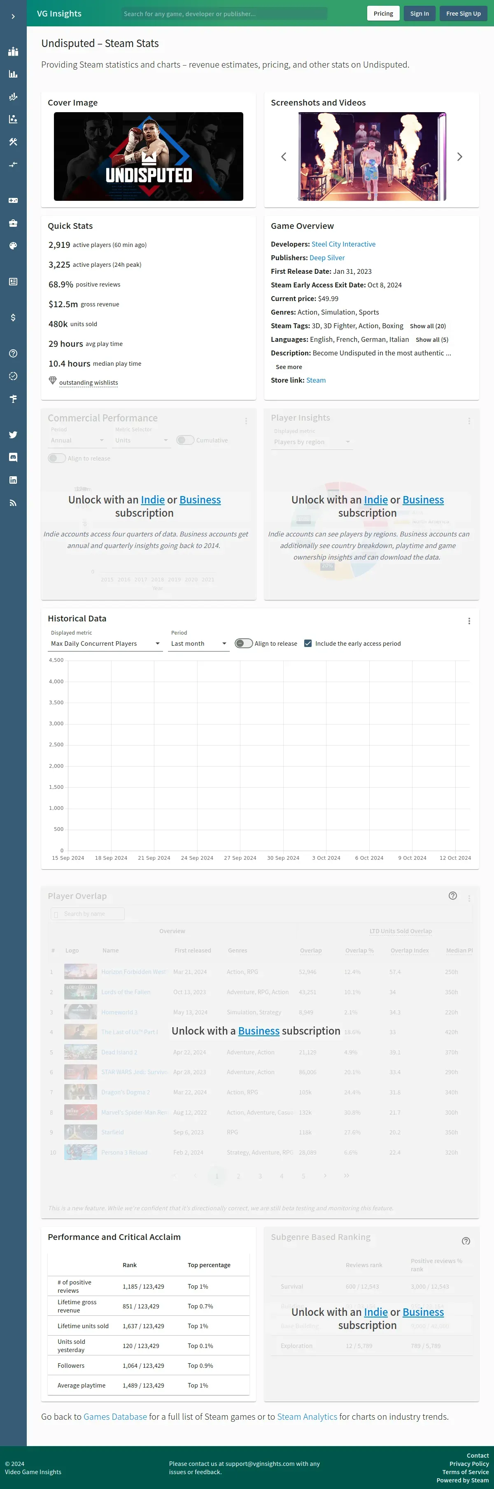Open the dollar sign pricing sidebar icon
The width and height of the screenshot is (494, 1489).
pyautogui.click(x=13, y=318)
